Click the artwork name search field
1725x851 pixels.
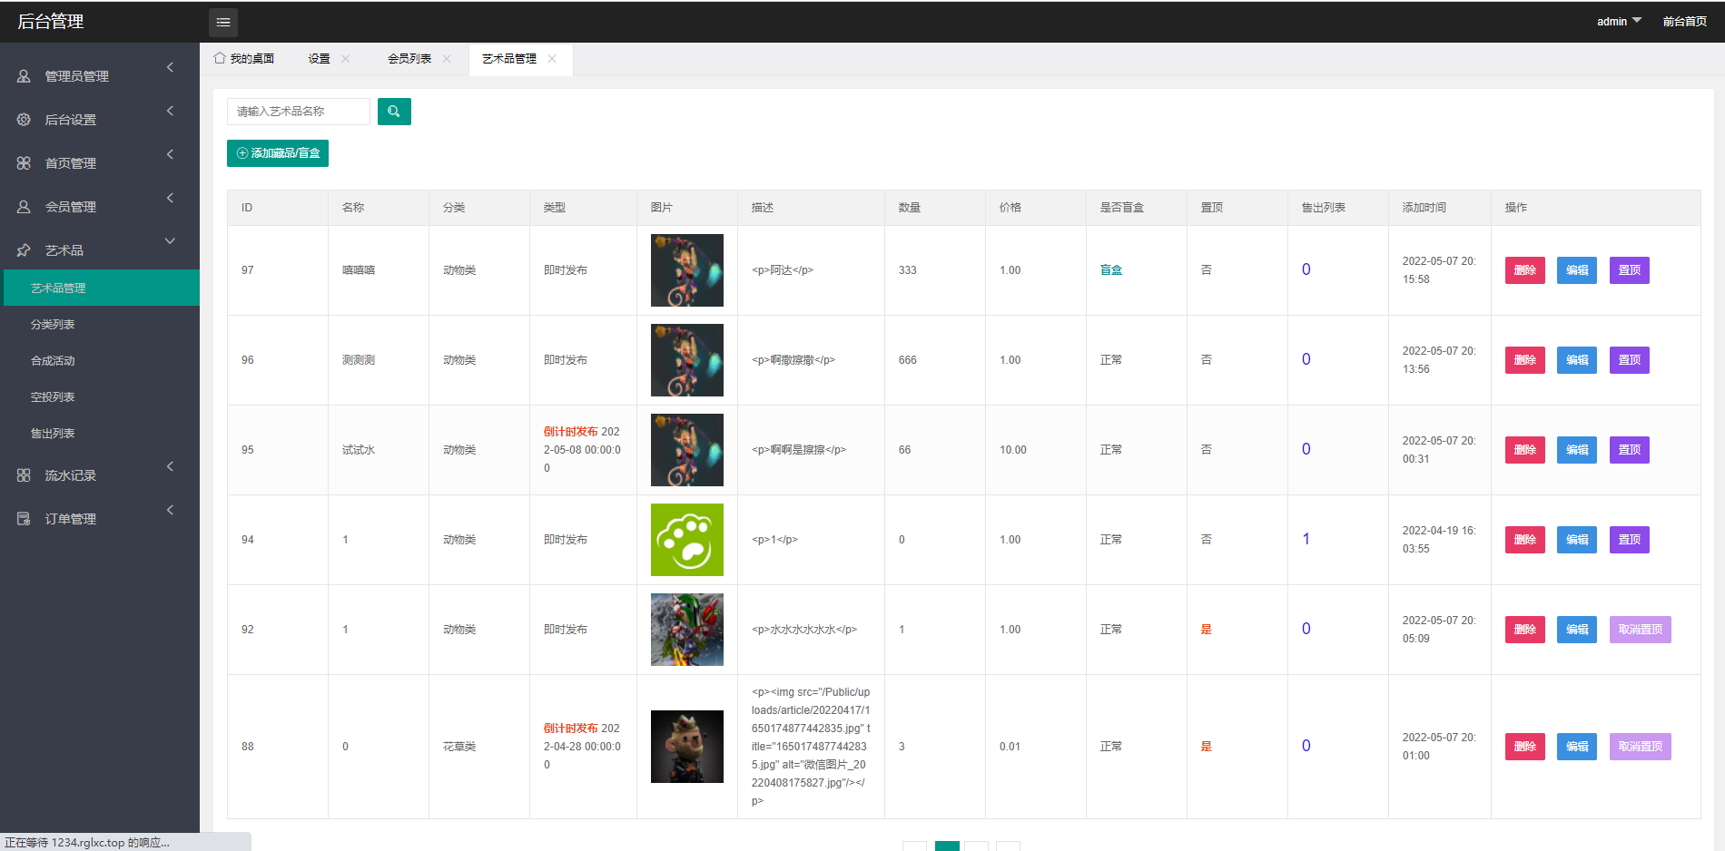tap(299, 112)
